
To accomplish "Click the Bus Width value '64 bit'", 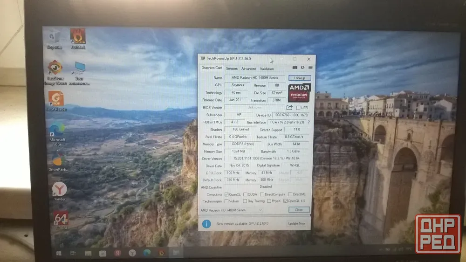I will [296, 144].
